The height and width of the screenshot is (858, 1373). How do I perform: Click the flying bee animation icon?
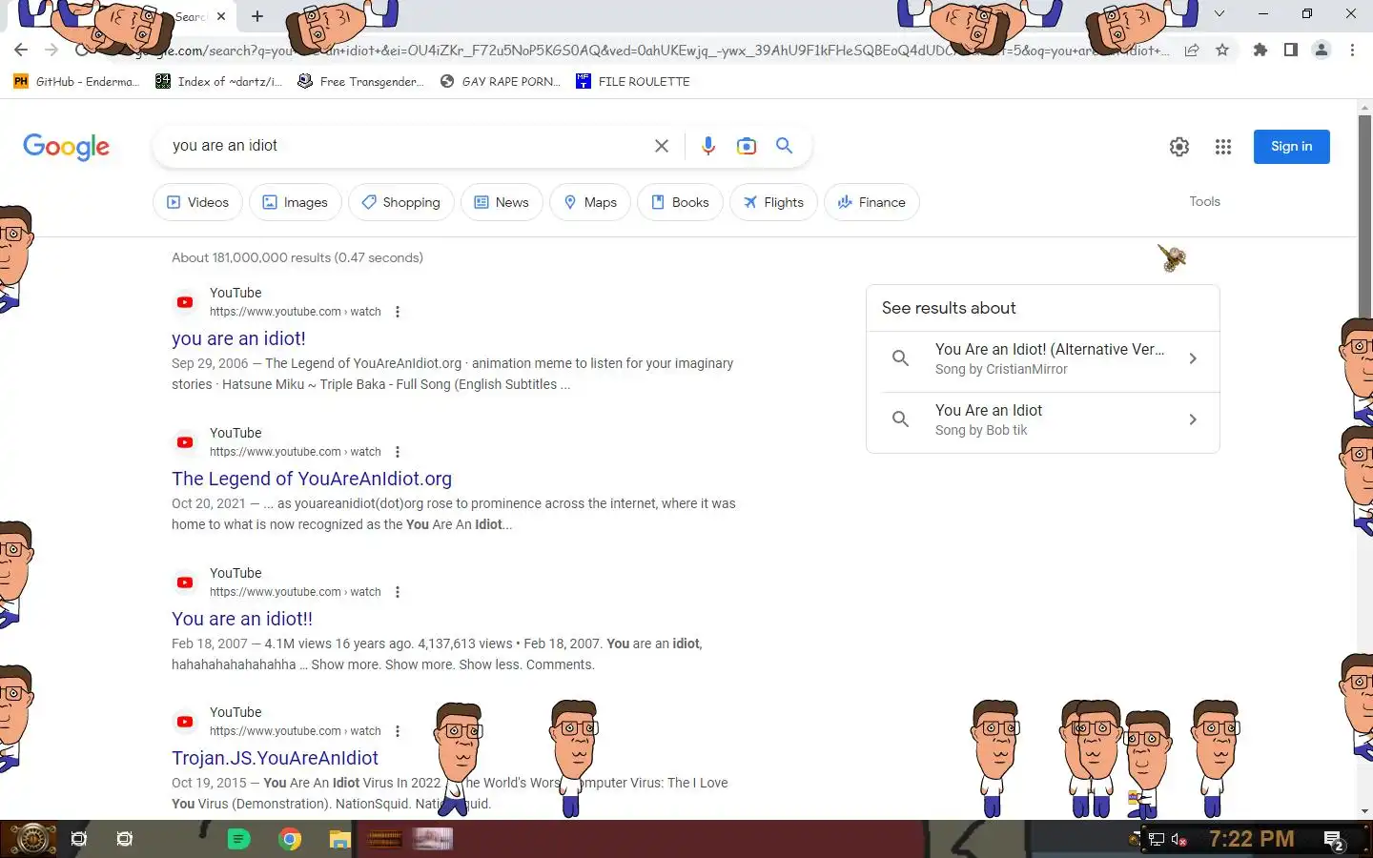pos(1172,257)
